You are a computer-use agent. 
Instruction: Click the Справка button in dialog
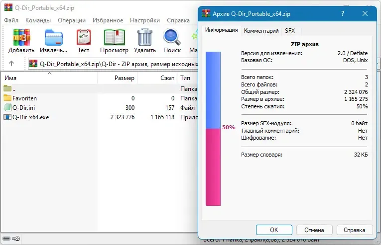(x=355, y=230)
